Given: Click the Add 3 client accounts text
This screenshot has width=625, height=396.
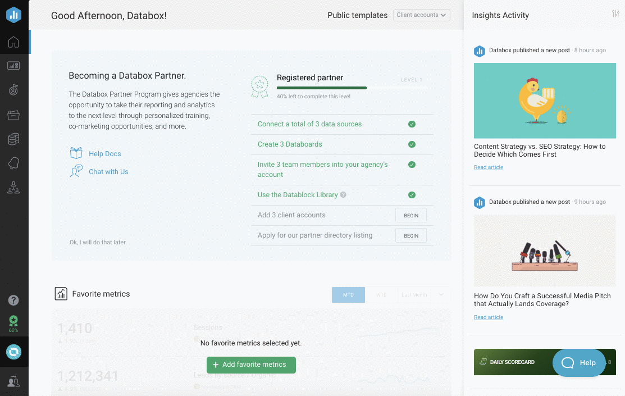Looking at the screenshot, I should [x=291, y=215].
